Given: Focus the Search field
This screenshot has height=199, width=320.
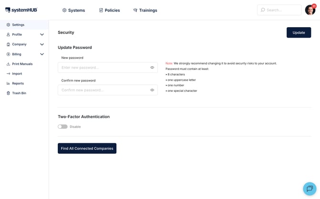Looking at the screenshot, I should [x=279, y=10].
